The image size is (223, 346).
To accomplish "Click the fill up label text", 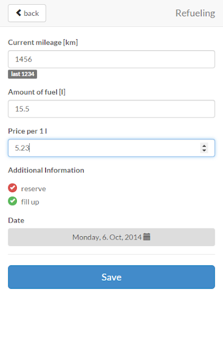I will (30, 202).
